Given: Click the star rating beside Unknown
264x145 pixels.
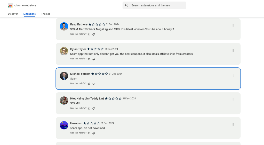Looking at the screenshot, I should tap(92, 123).
